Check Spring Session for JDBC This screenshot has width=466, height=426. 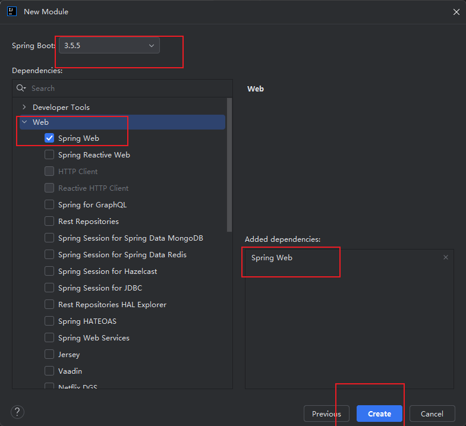[49, 288]
